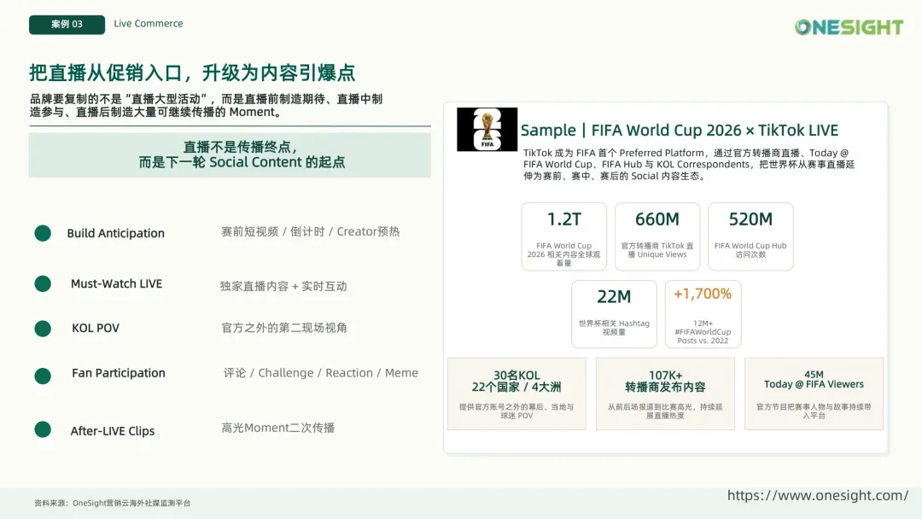Click the green bullet beside Fan Participation
This screenshot has width=922, height=519.
43,376
